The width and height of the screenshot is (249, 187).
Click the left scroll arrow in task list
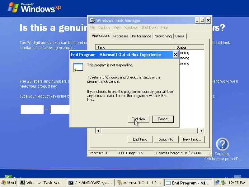click(x=98, y=131)
